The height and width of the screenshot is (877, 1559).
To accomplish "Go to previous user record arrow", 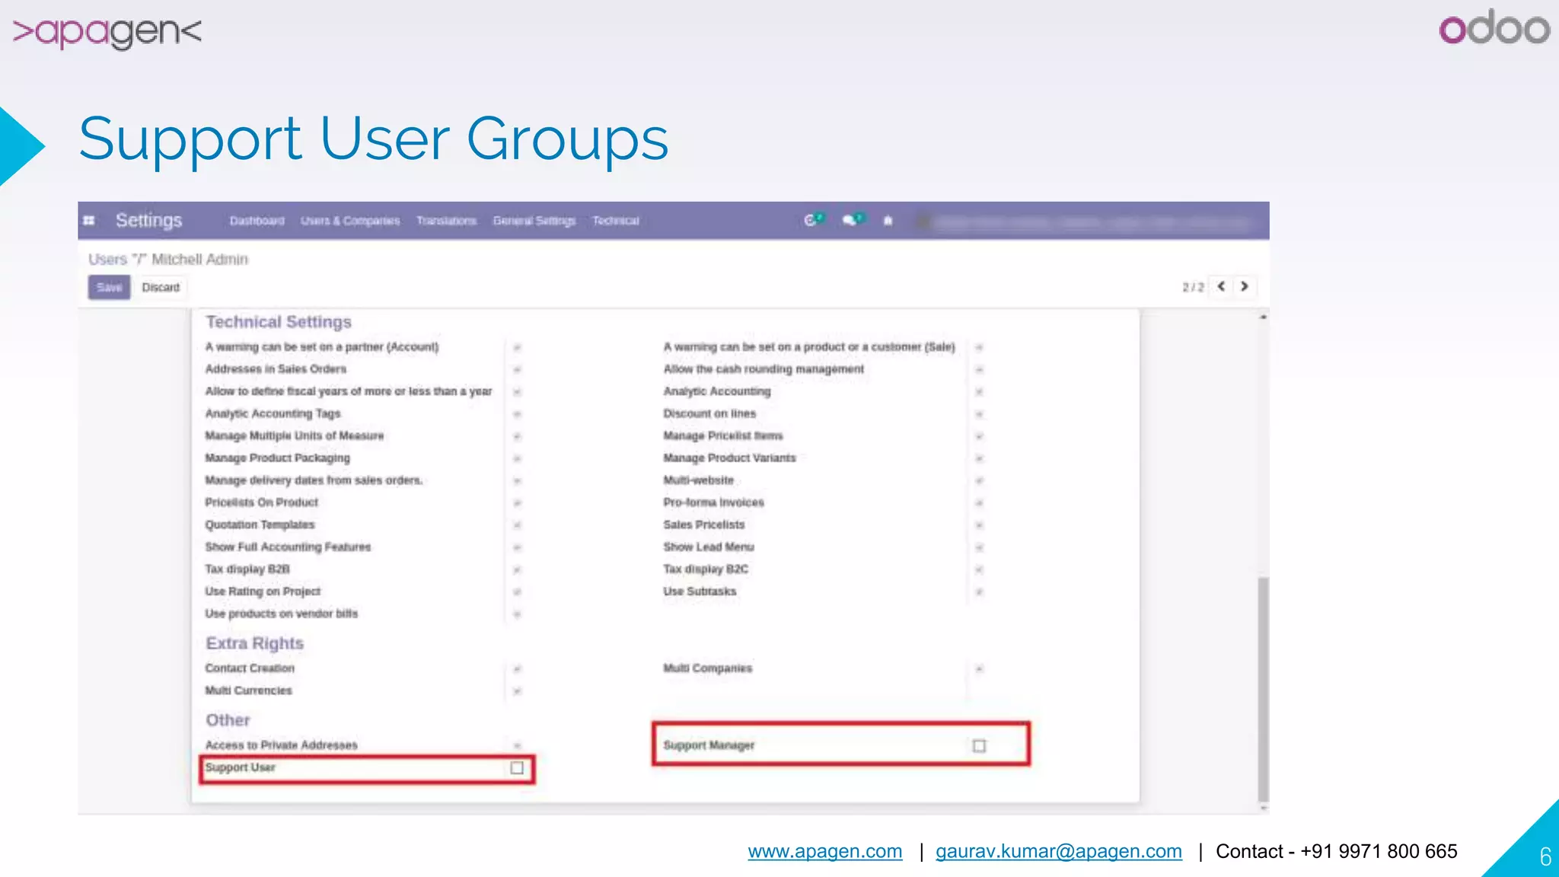I will pos(1221,286).
